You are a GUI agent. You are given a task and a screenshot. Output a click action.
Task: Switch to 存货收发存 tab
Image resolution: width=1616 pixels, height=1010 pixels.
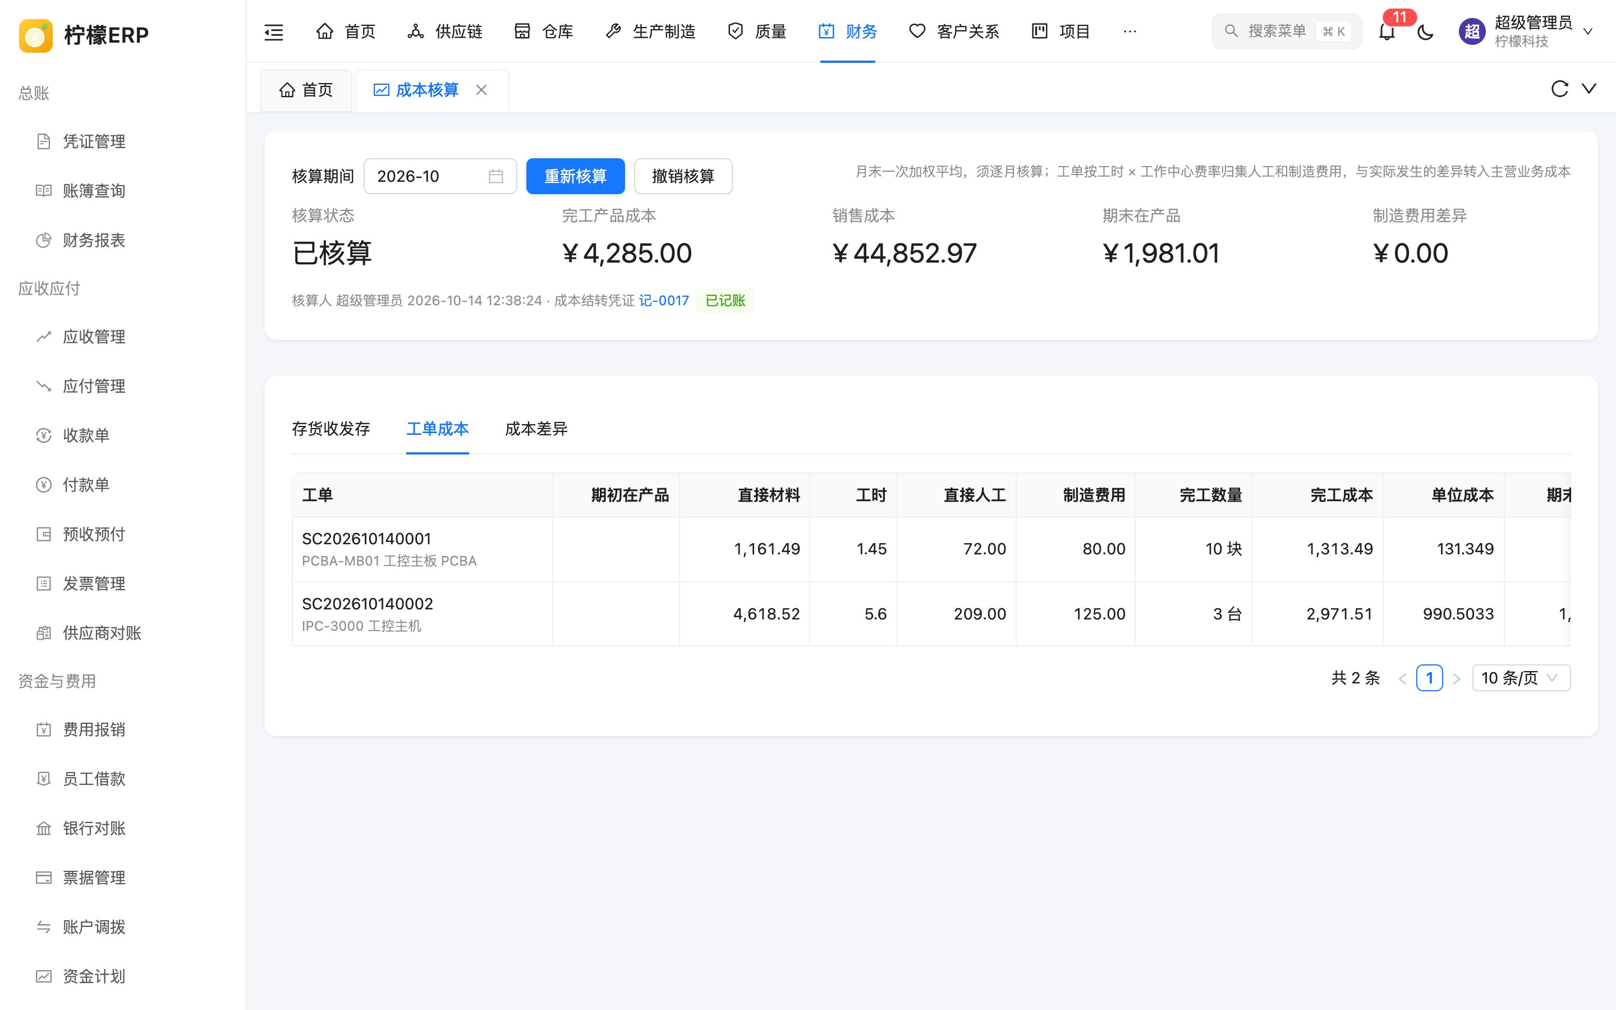[330, 429]
